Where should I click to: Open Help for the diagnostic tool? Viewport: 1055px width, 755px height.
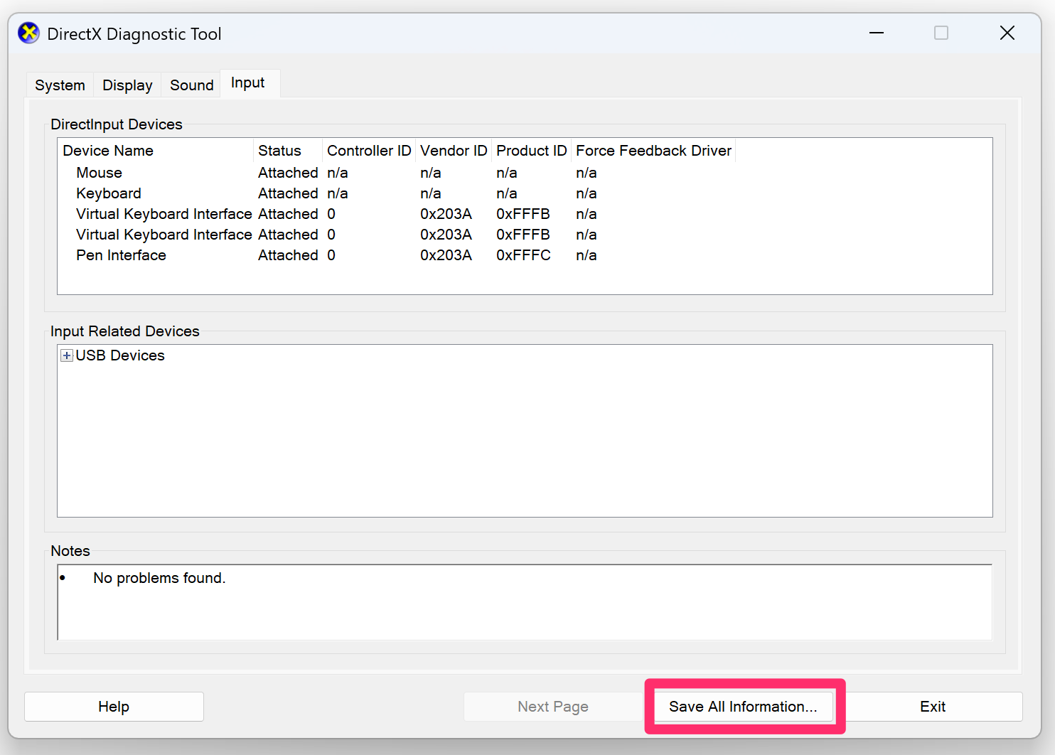(114, 706)
